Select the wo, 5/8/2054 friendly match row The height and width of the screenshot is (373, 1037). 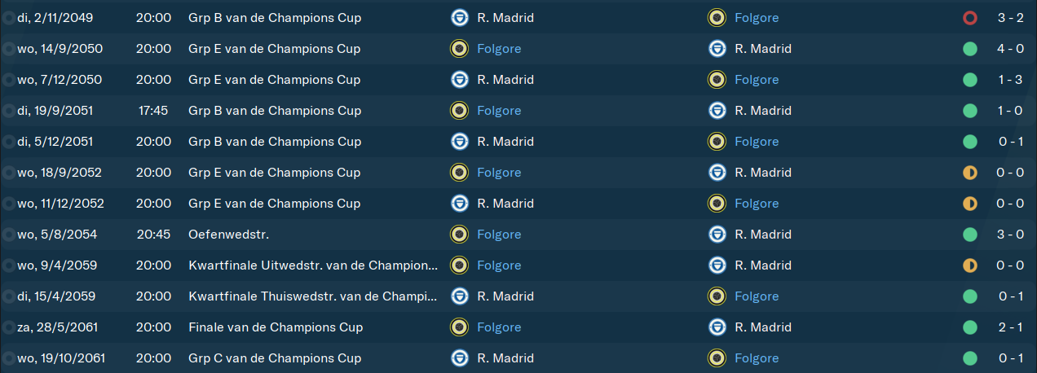pyautogui.click(x=518, y=235)
